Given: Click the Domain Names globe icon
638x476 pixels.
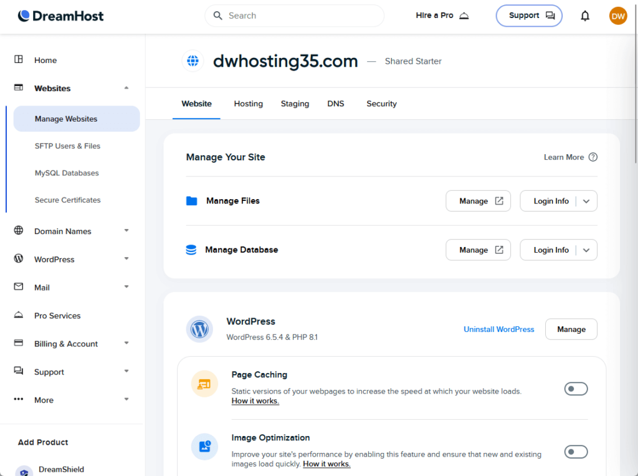Looking at the screenshot, I should 19,230.
